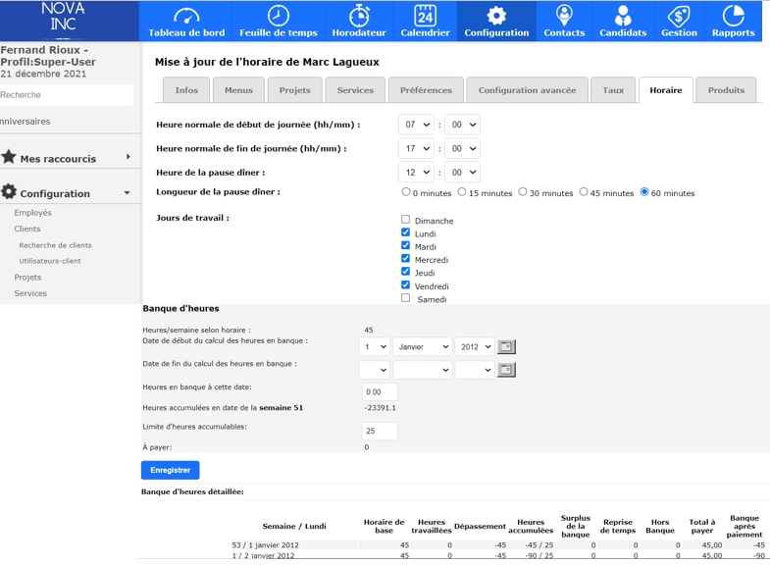The width and height of the screenshot is (770, 565).
Task: Open end date month dropdown
Action: tap(423, 370)
